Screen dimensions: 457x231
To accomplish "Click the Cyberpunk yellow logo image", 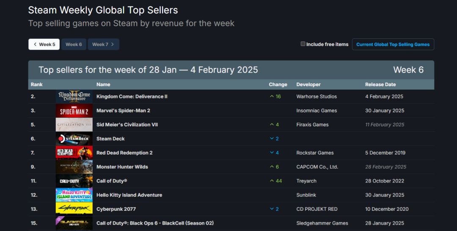I will pyautogui.click(x=74, y=209).
